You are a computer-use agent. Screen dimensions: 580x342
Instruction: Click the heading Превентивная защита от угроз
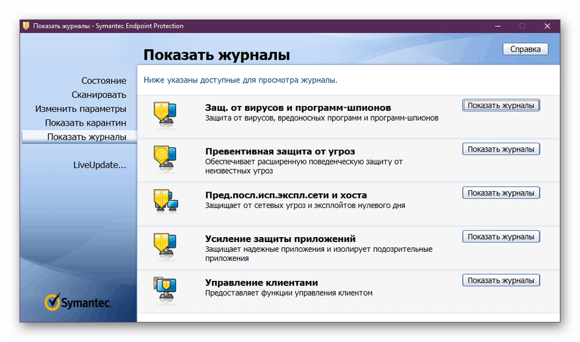click(280, 151)
